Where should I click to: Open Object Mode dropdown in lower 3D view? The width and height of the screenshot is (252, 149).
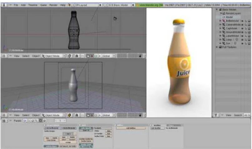click(54, 115)
